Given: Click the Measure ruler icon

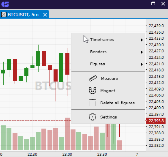Looking at the screenshot, I should 93,78.
